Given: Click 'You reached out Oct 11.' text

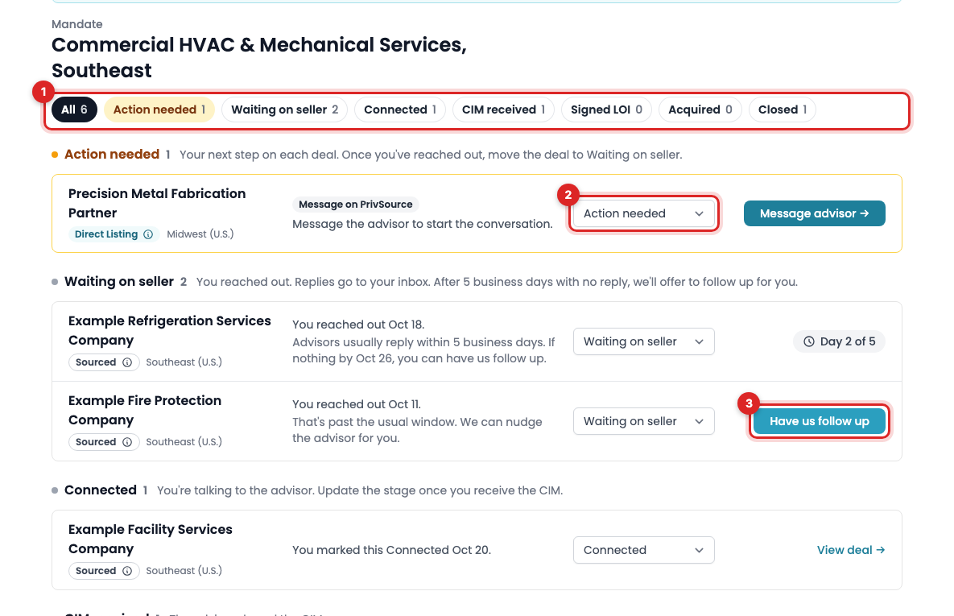Looking at the screenshot, I should [357, 404].
